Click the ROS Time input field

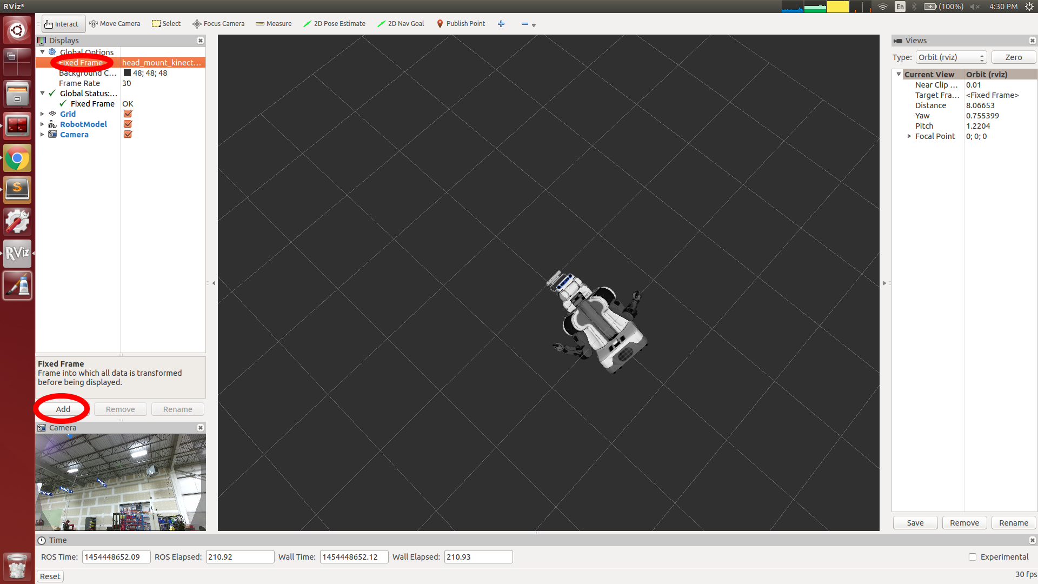[x=114, y=557]
